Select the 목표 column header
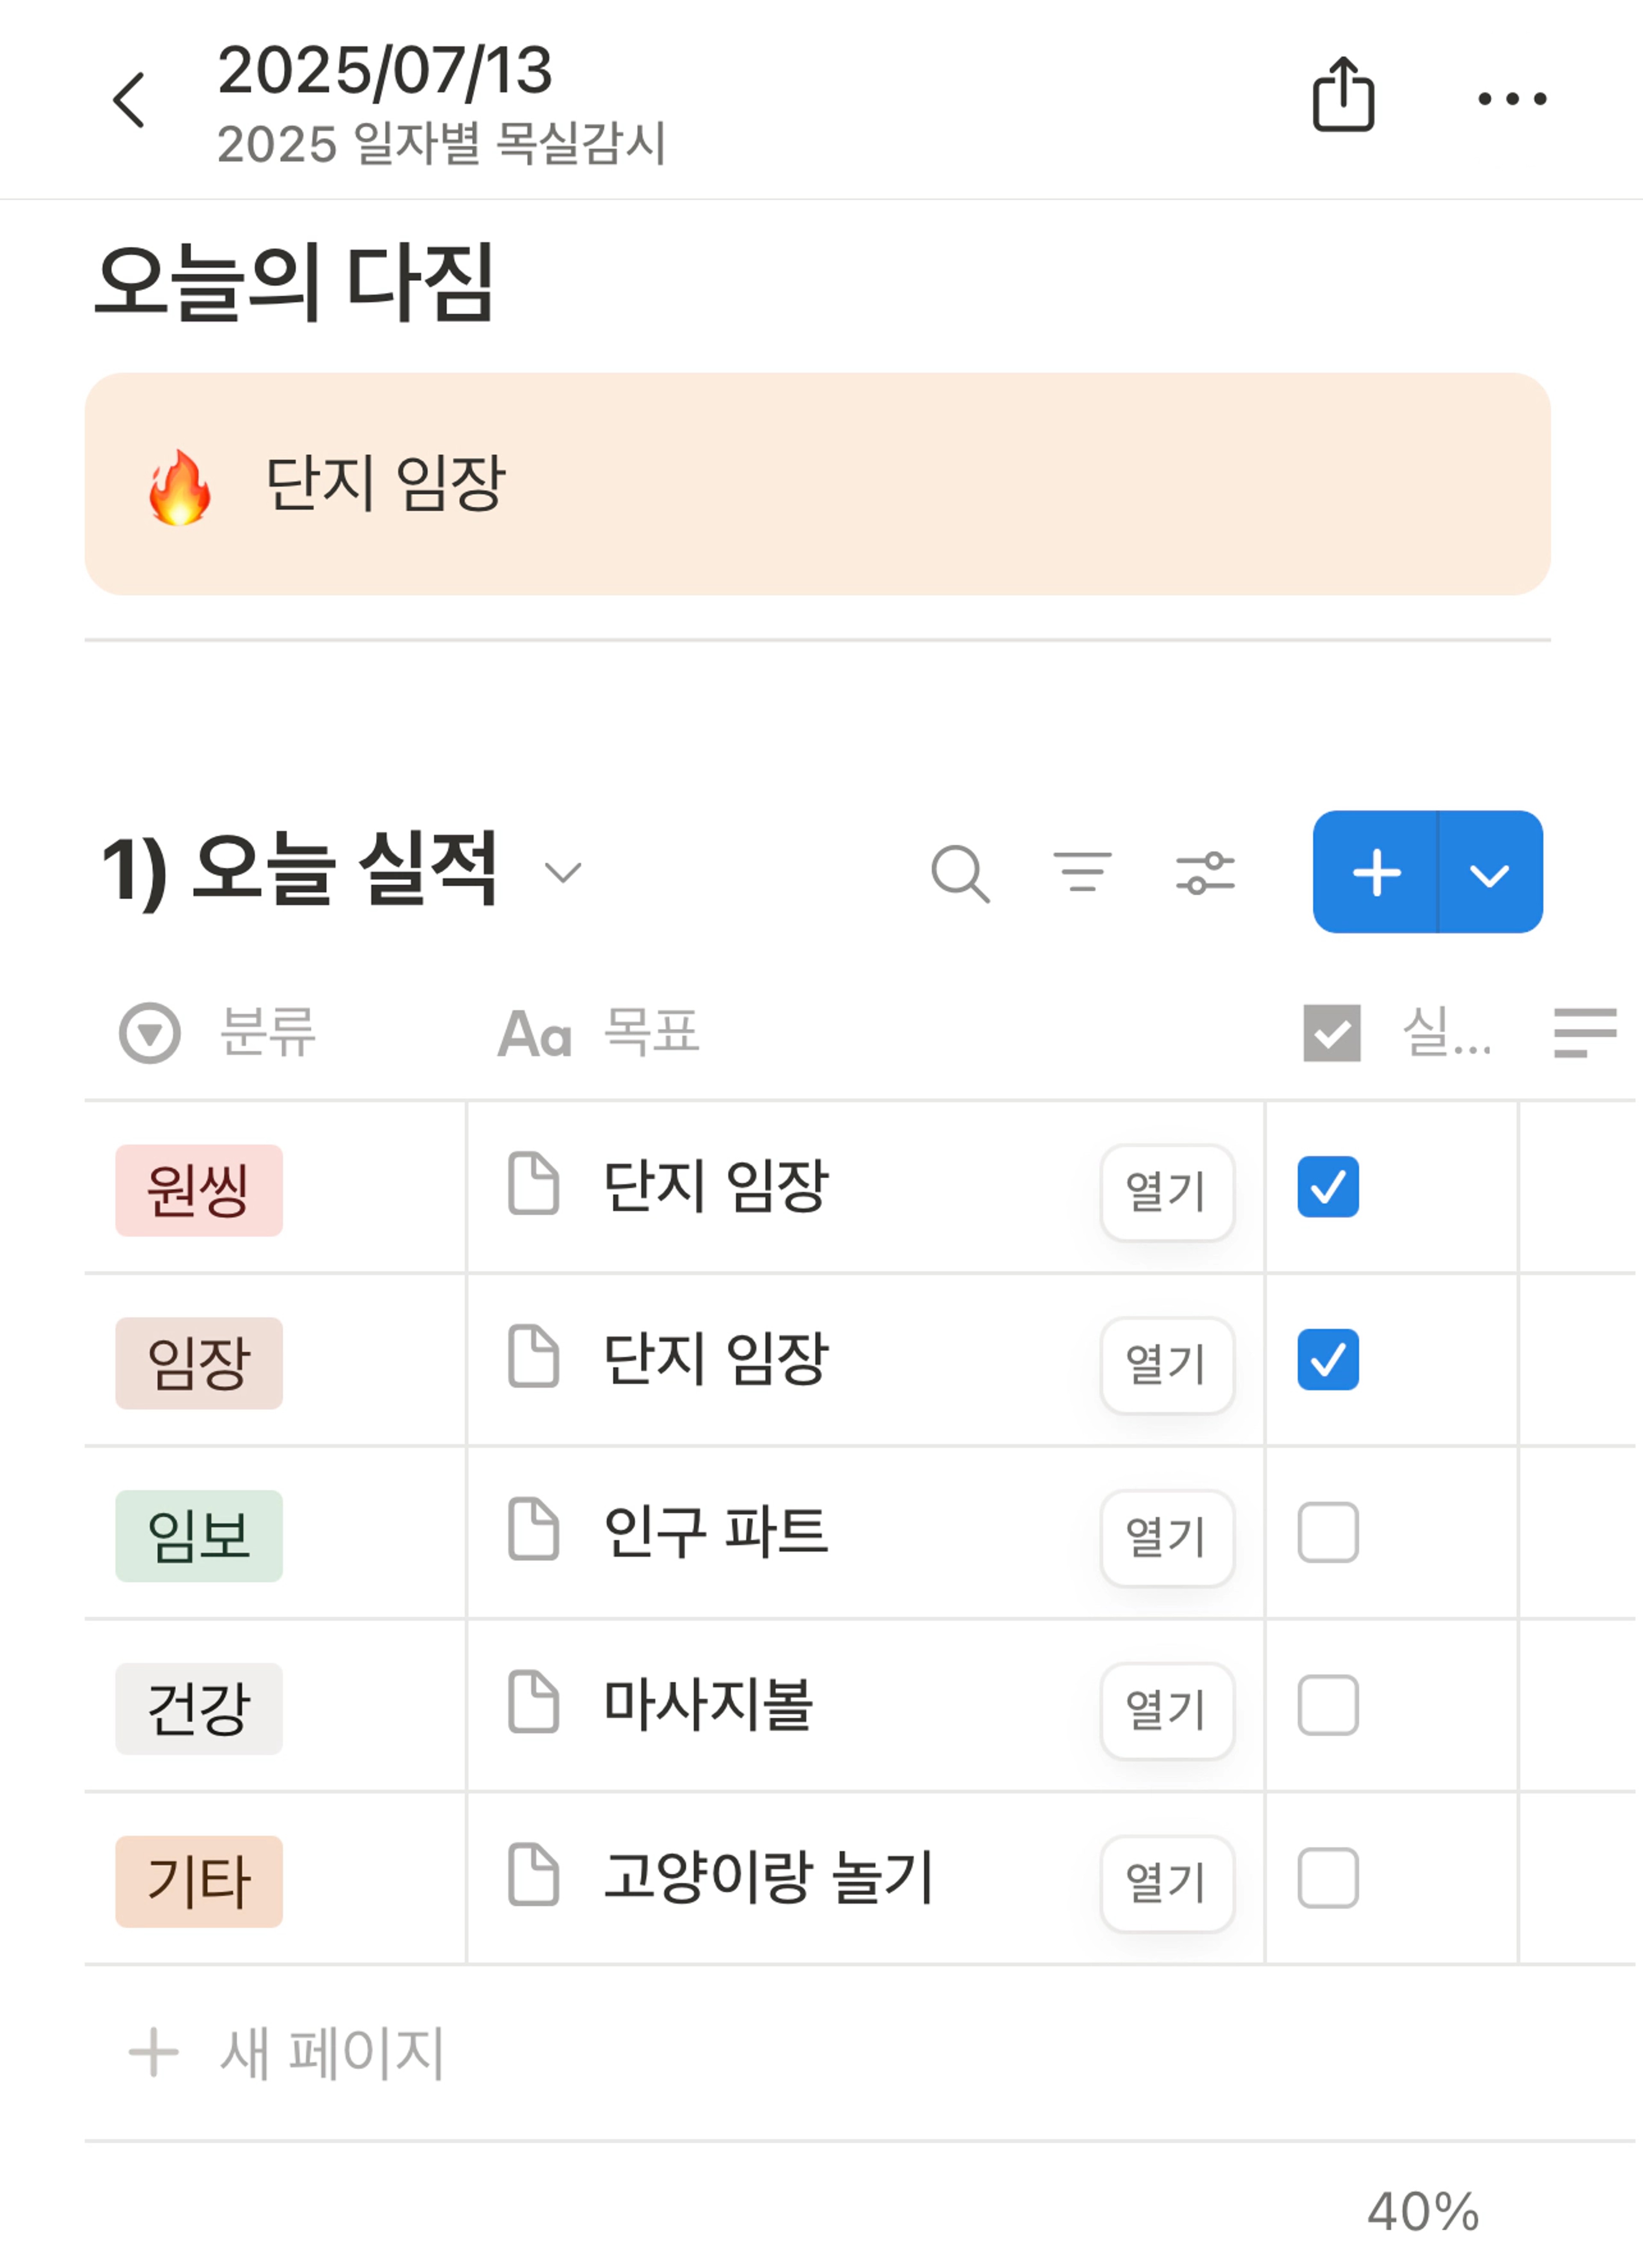This screenshot has width=1643, height=2268. click(599, 1032)
